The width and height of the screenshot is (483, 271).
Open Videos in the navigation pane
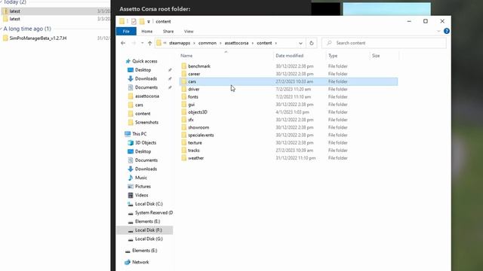142,195
